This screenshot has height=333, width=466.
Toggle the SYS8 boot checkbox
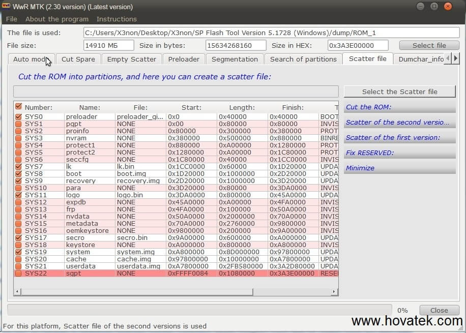click(18, 174)
